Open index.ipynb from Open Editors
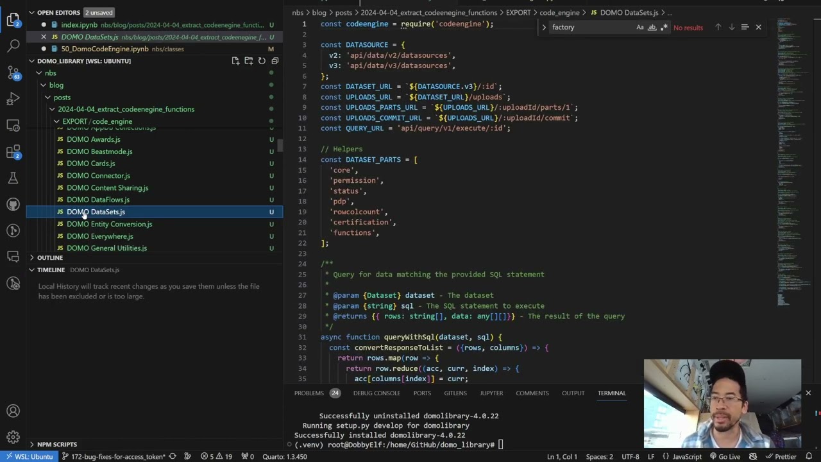The height and width of the screenshot is (462, 821). 154,25
